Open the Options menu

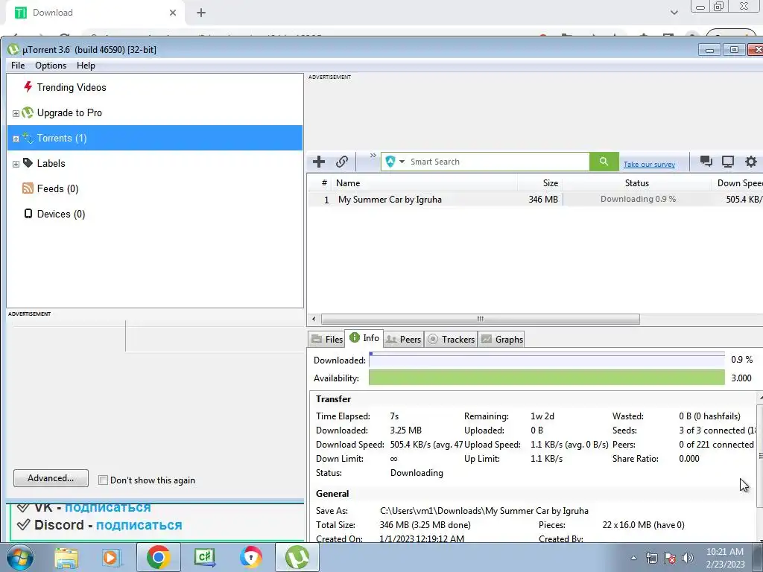click(51, 66)
